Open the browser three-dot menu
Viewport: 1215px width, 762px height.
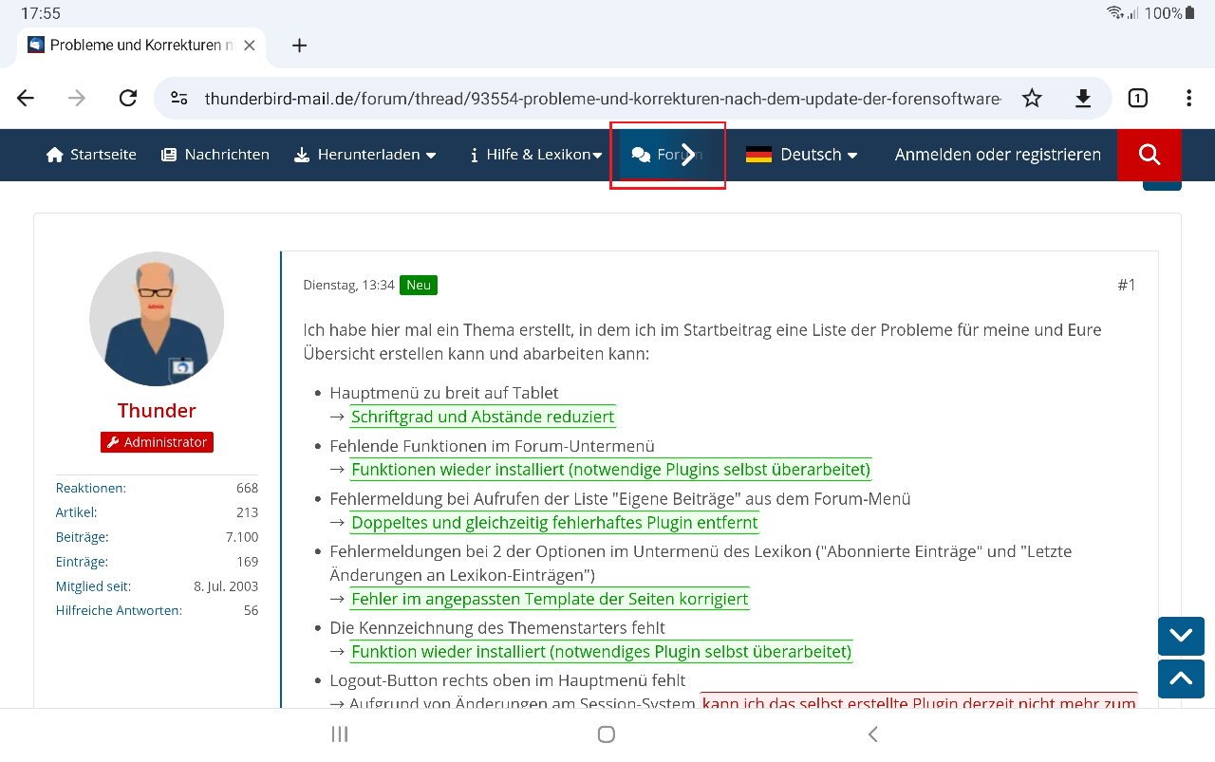tap(1189, 99)
